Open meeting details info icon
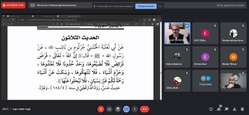249x115 pixels. tap(211, 109)
